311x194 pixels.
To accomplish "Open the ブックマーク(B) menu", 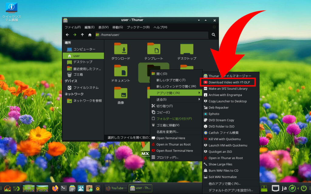I will pyautogui.click(x=138, y=27).
